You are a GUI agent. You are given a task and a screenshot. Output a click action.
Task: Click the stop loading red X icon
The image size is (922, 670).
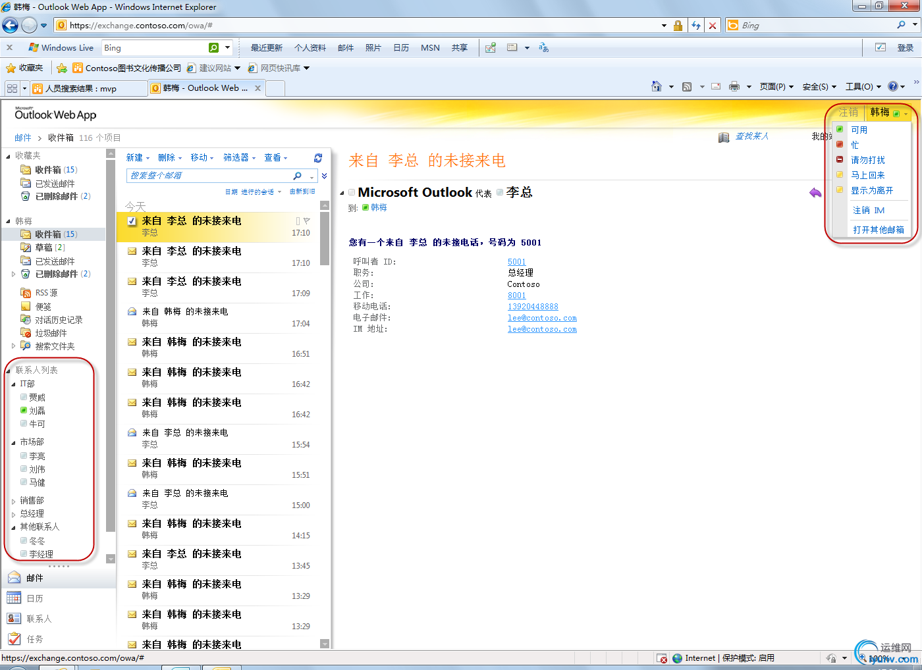[x=713, y=25]
